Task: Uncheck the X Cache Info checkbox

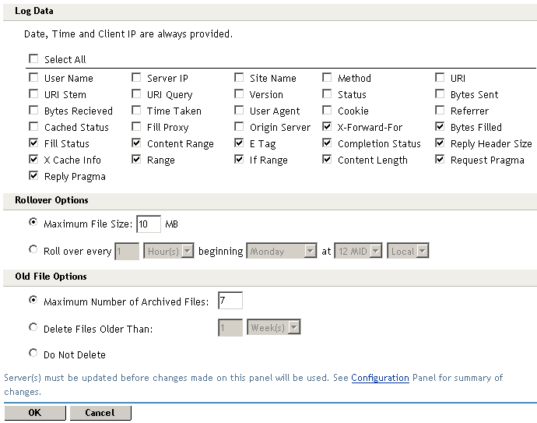Action: pos(33,159)
